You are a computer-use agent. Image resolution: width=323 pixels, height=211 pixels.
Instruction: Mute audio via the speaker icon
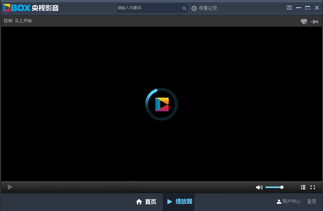pos(259,187)
